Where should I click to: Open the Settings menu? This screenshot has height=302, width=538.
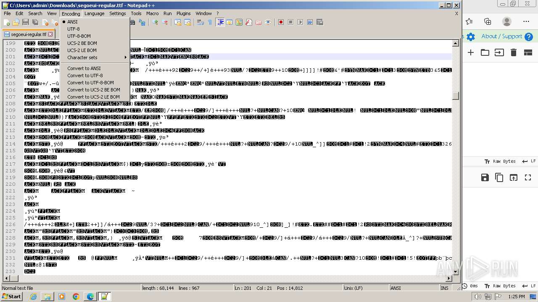pyautogui.click(x=118, y=13)
